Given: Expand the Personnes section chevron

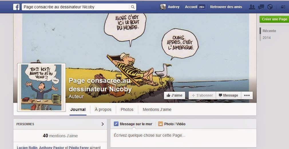Looking at the screenshot, I should pyautogui.click(x=103, y=124).
